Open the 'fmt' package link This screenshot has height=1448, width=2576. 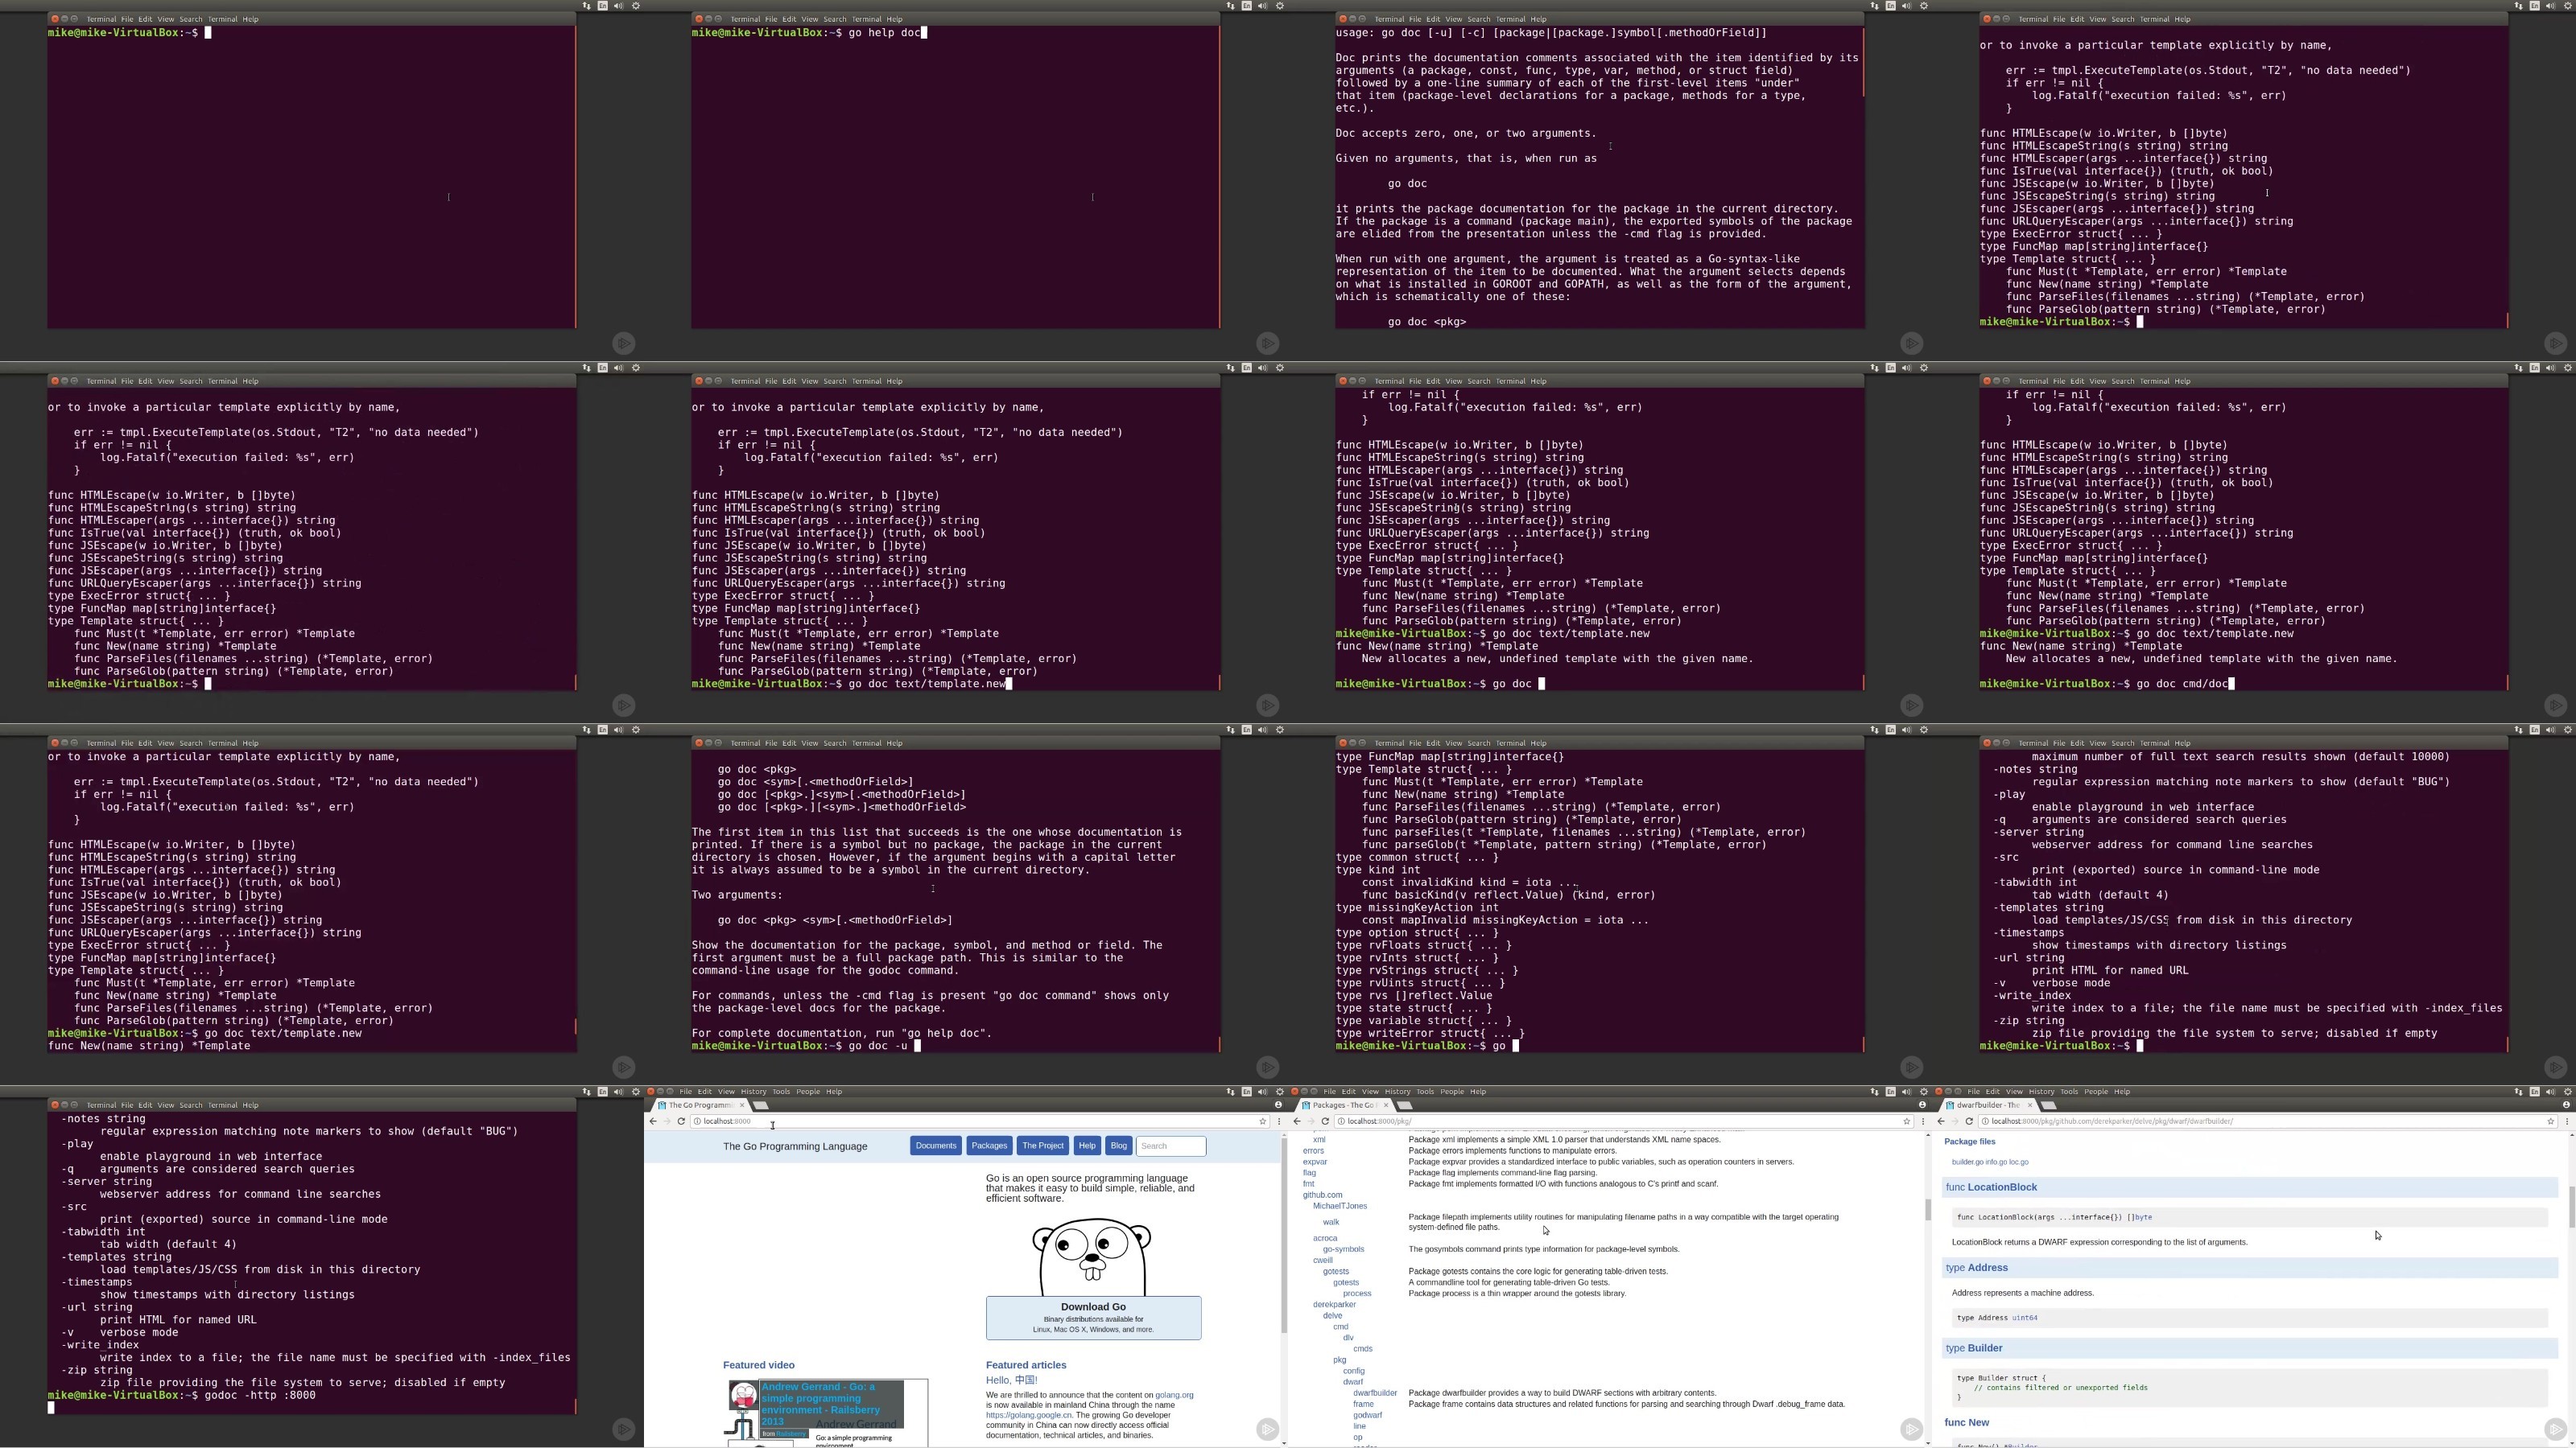(1308, 1184)
